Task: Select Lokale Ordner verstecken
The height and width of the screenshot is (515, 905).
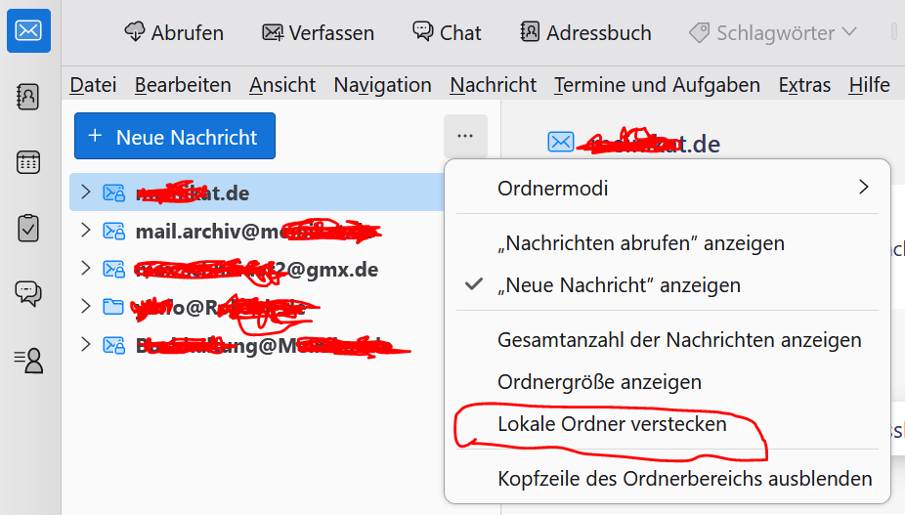Action: (x=612, y=425)
